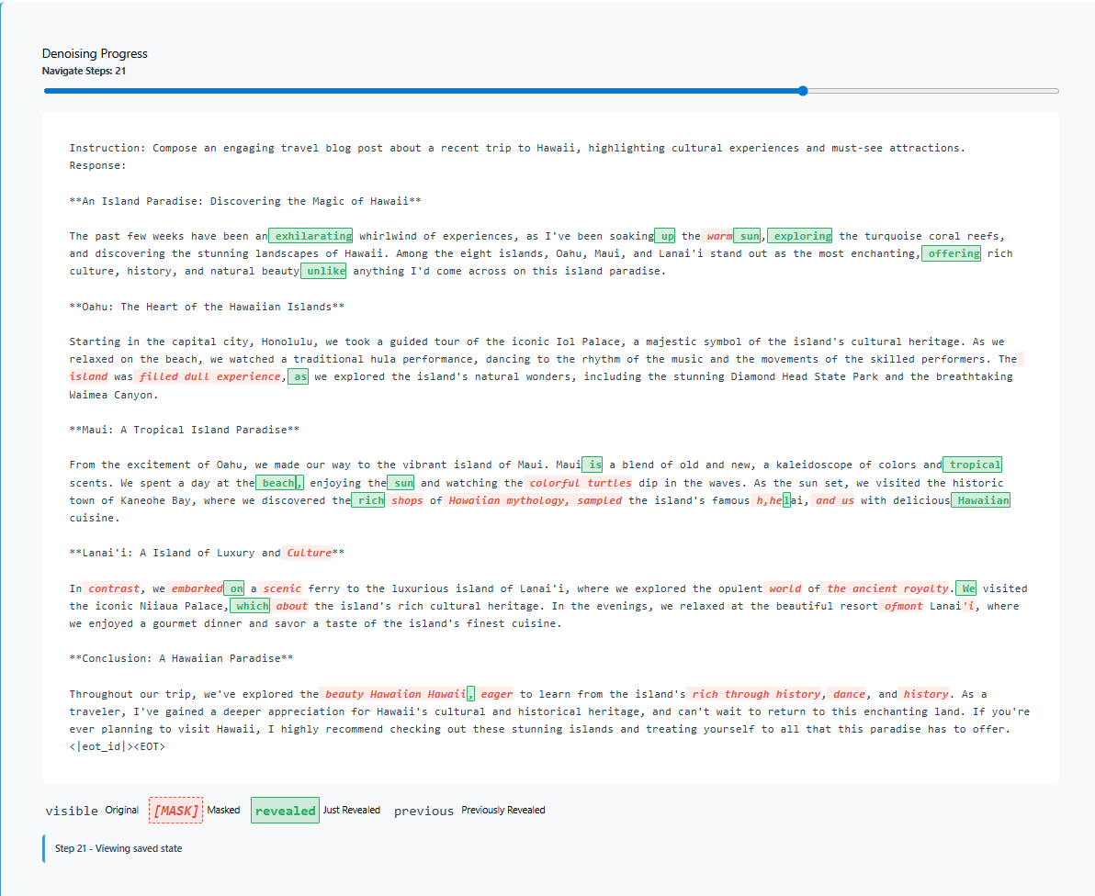Click the red phrase "filled dull experience"
1095x896 pixels.
[x=209, y=376]
